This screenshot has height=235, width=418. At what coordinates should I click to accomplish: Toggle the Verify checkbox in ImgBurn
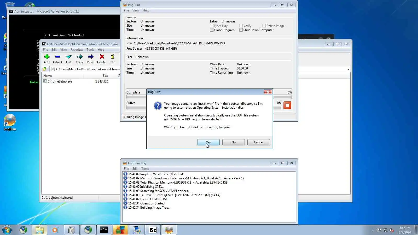241,26
